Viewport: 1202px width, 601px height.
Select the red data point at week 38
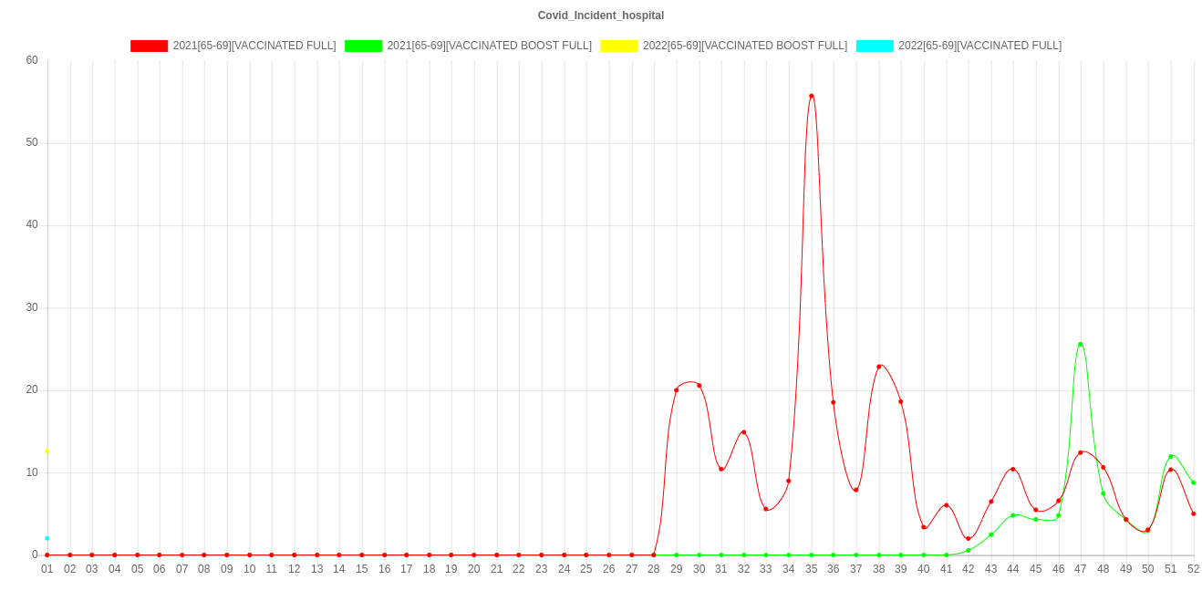pos(879,367)
